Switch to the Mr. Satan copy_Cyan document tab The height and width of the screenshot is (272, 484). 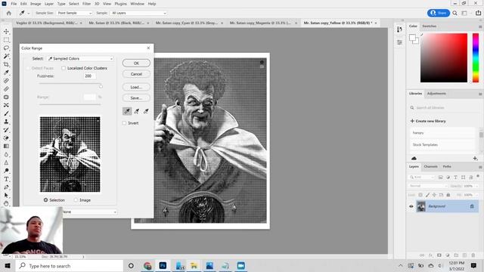point(187,23)
